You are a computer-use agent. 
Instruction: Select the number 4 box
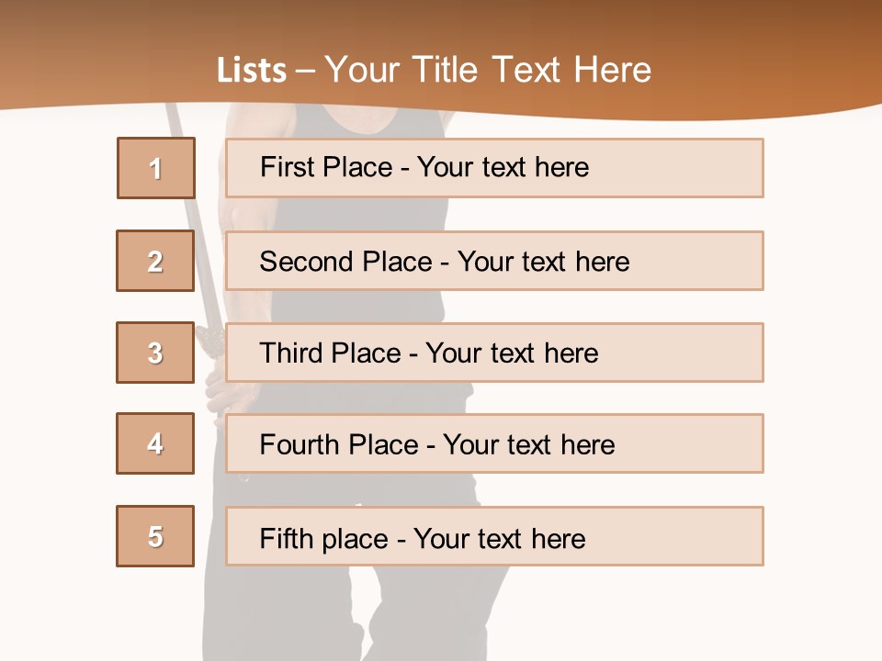pyautogui.click(x=155, y=443)
